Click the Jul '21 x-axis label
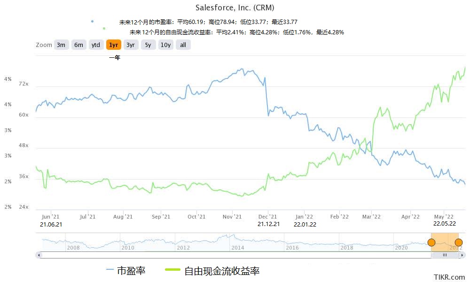The height and width of the screenshot is (282, 470). [87, 217]
